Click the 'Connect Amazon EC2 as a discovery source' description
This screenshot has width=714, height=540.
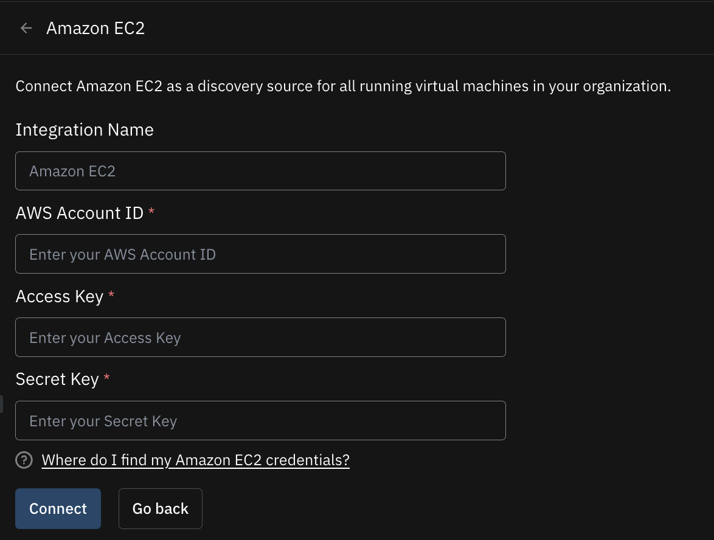[344, 86]
